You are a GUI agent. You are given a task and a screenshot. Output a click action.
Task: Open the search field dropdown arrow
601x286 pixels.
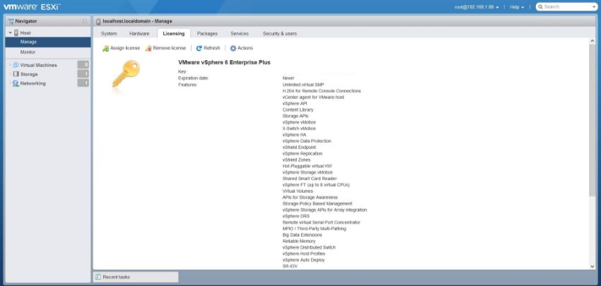(594, 7)
